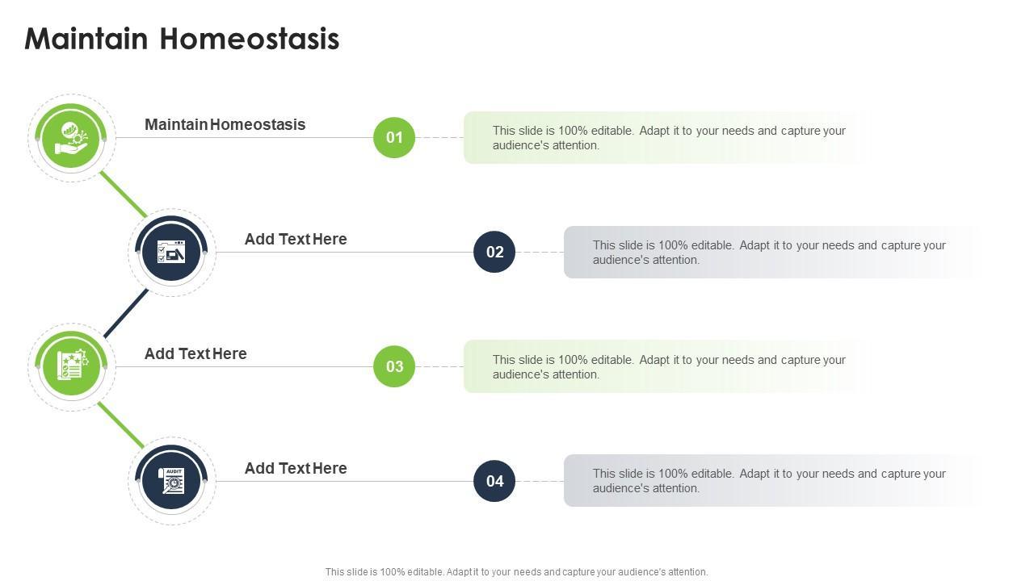Select the Add Text Here heading beside 04
Screen dimensions: 1034x581
click(x=296, y=468)
